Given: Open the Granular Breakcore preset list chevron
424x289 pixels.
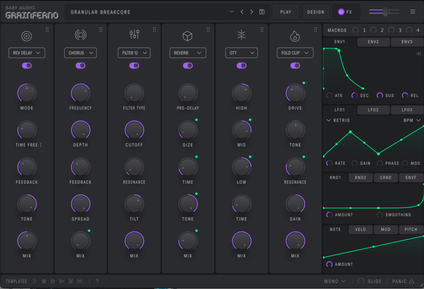Looking at the screenshot, I should tap(232, 12).
